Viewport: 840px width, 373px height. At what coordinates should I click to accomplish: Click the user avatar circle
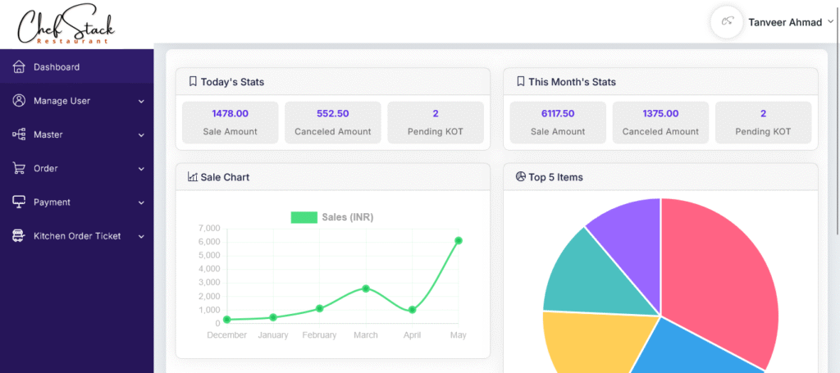(x=727, y=22)
